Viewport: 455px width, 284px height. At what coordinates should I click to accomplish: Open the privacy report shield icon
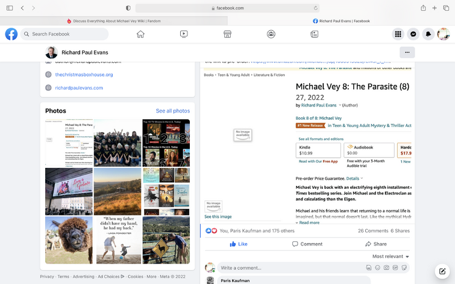tap(128, 8)
